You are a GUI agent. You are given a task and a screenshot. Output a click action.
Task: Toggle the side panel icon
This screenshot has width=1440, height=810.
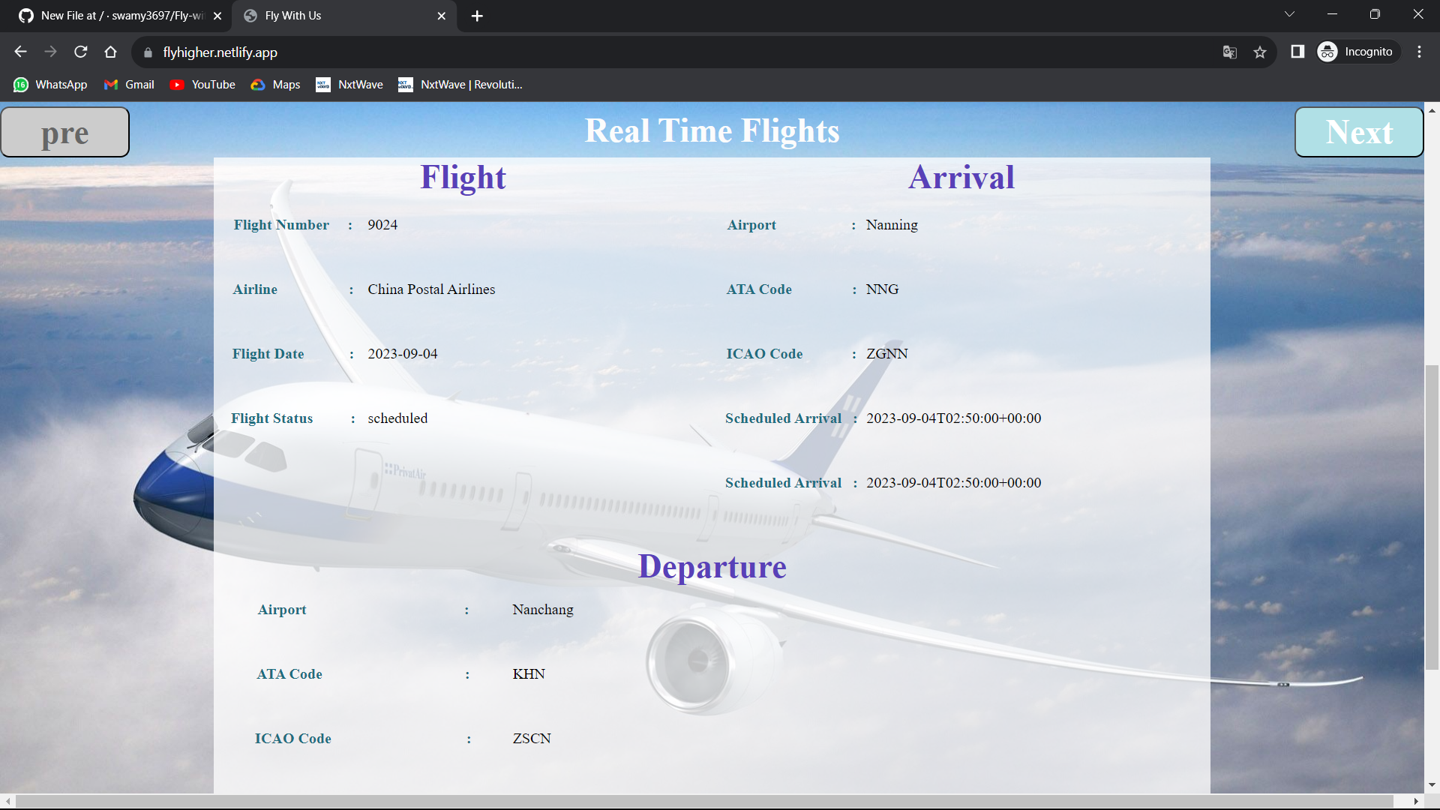pyautogui.click(x=1297, y=52)
